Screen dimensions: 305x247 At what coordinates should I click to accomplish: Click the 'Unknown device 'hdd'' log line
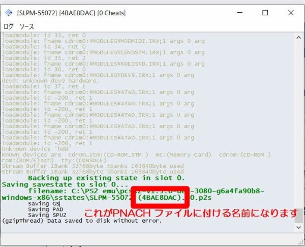37,149
